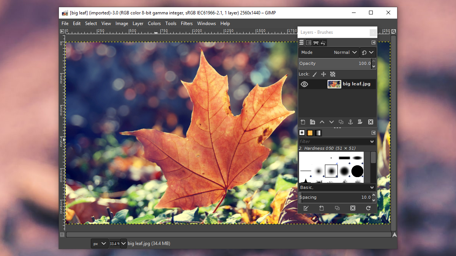Image resolution: width=456 pixels, height=256 pixels.
Task: Toggle lock pixels brush icon
Action: coord(315,74)
